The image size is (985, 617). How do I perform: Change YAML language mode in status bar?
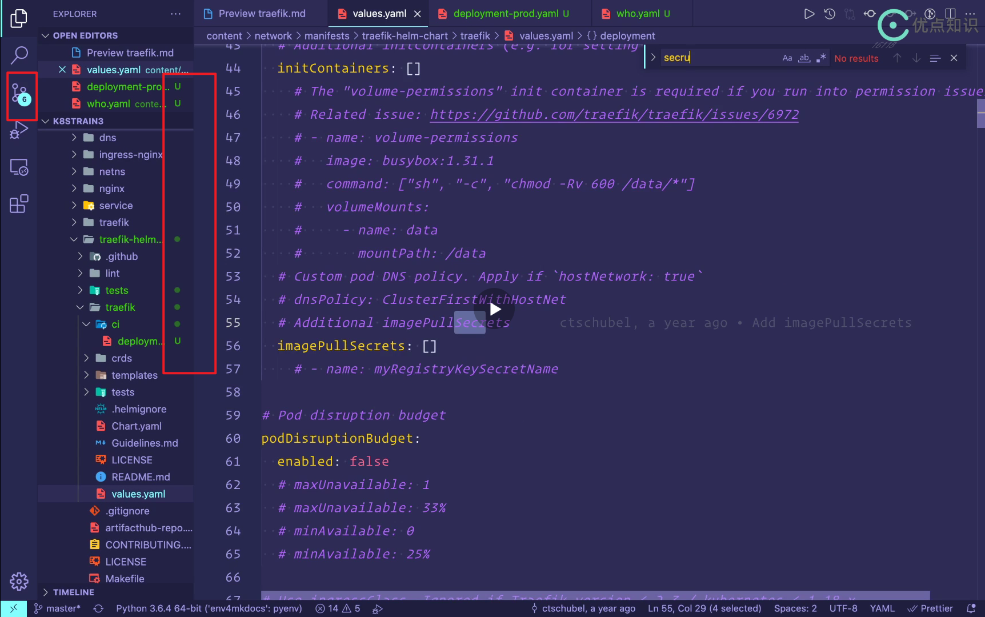point(882,608)
